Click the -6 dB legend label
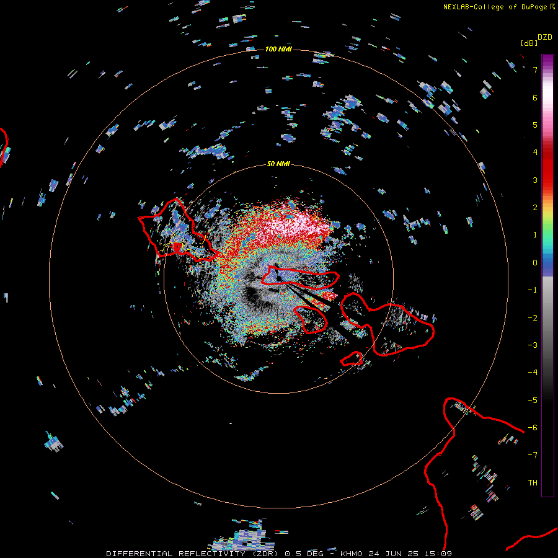 click(533, 428)
